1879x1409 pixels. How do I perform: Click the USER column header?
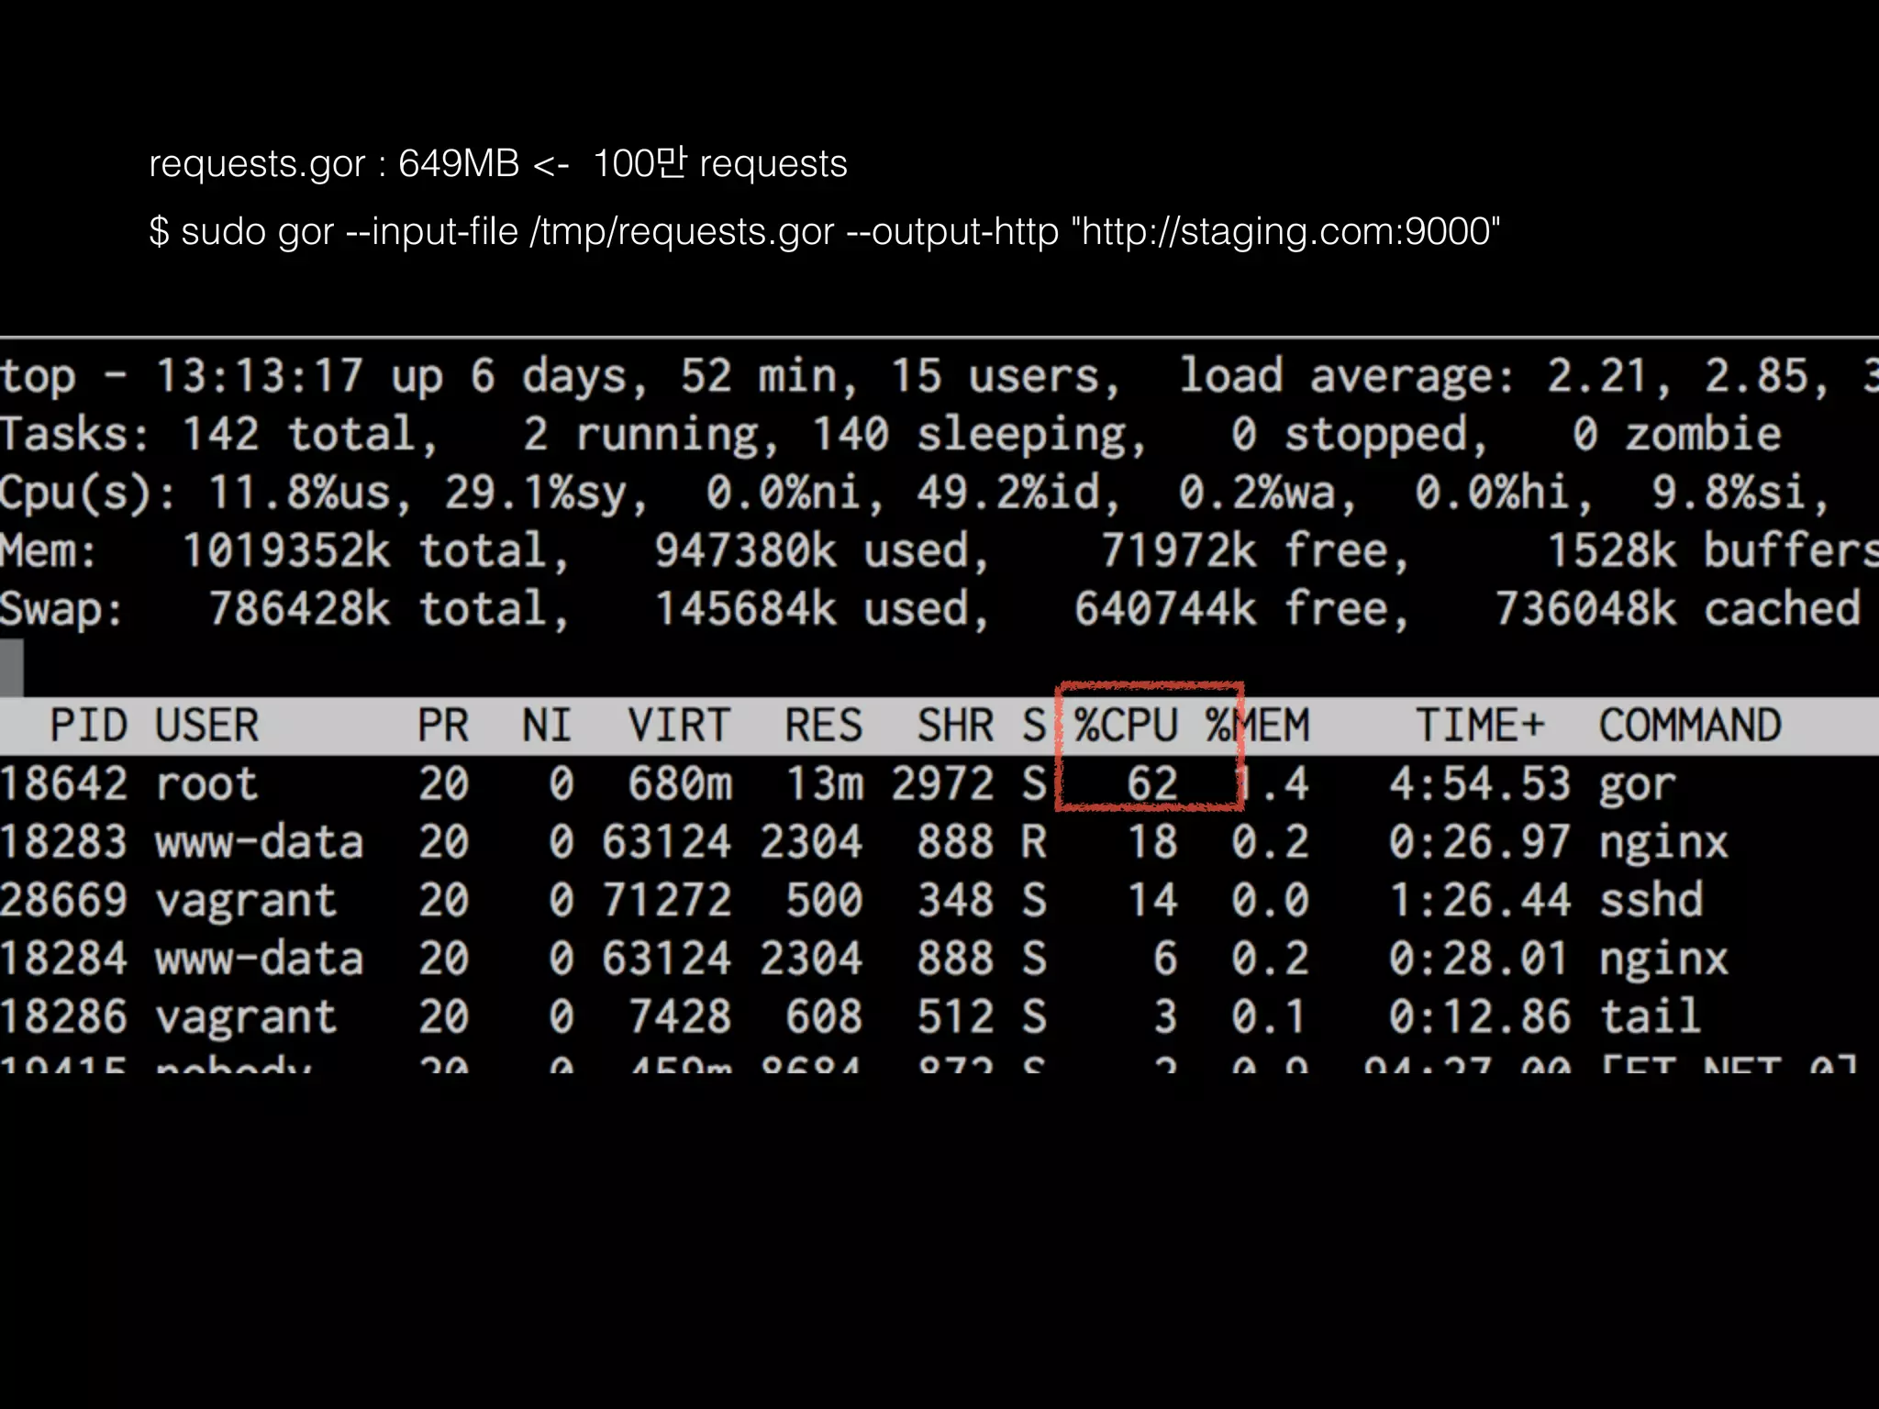pyautogui.click(x=206, y=726)
